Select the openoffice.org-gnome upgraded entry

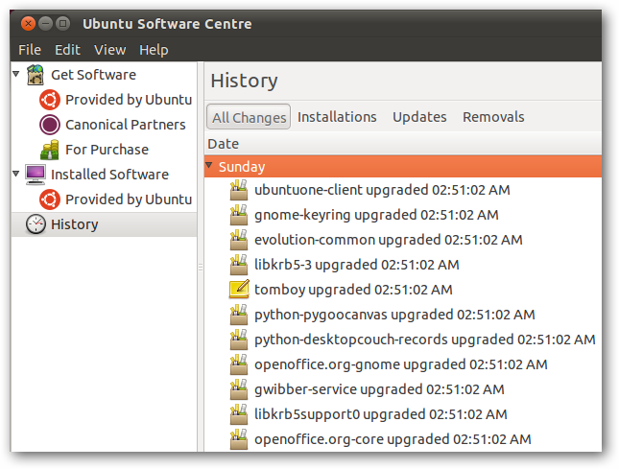401,364
